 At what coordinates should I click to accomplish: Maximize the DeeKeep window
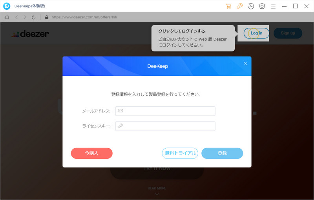point(295,6)
